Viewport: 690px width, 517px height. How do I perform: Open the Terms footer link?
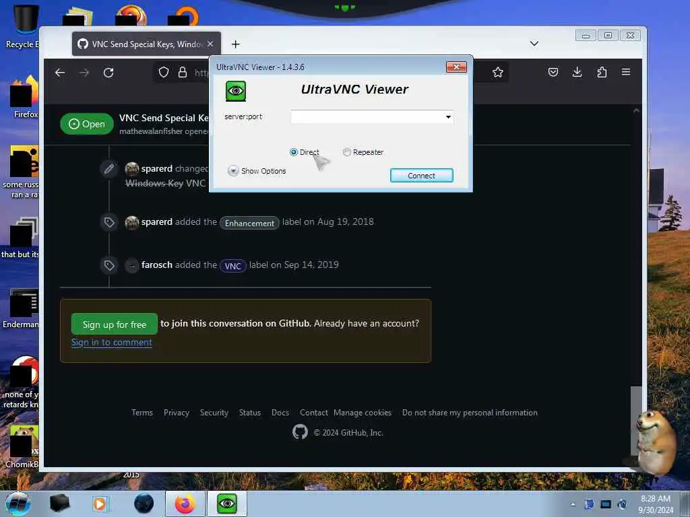tap(142, 413)
